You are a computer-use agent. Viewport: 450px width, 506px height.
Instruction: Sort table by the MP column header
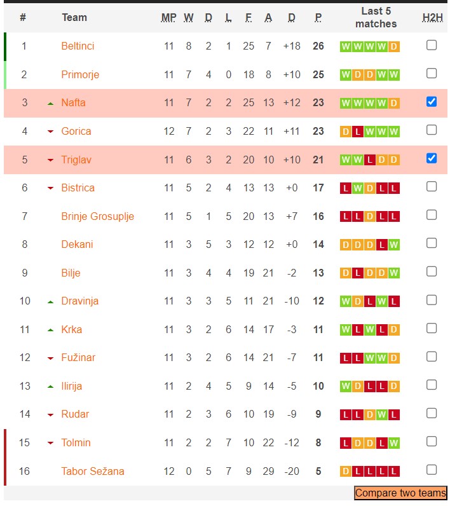tap(168, 18)
